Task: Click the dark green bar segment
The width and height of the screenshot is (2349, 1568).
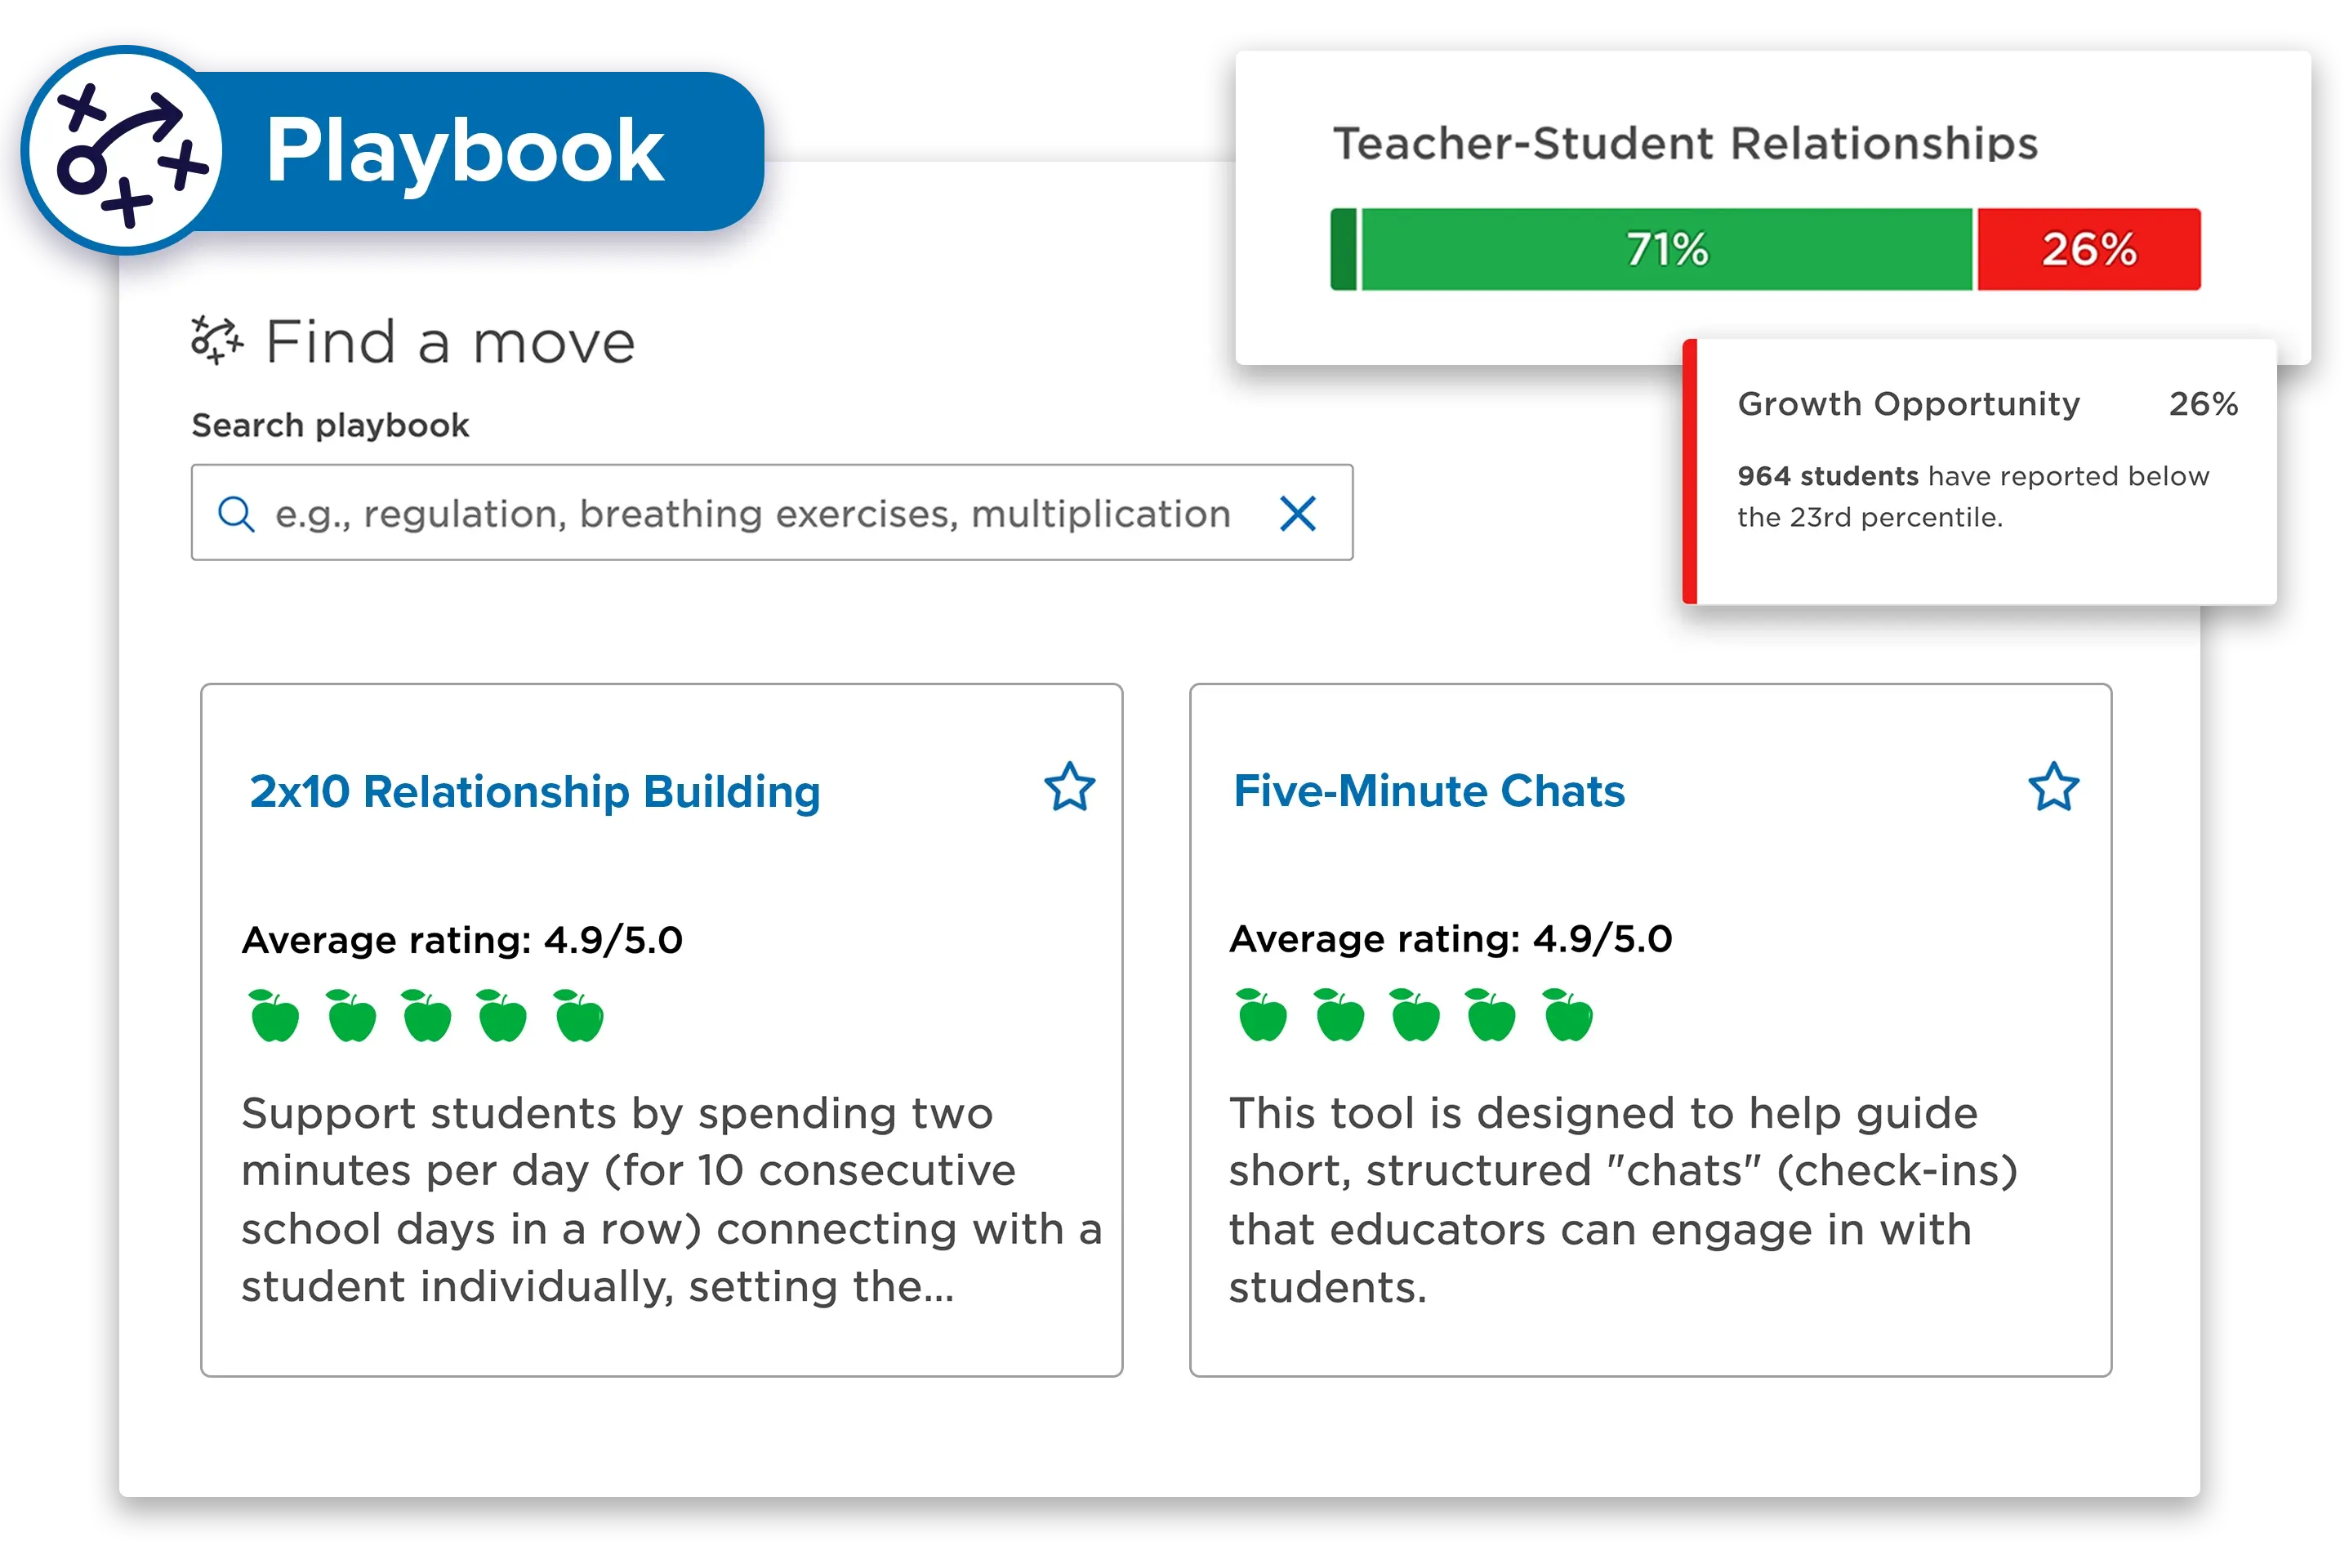Action: click(x=1344, y=250)
